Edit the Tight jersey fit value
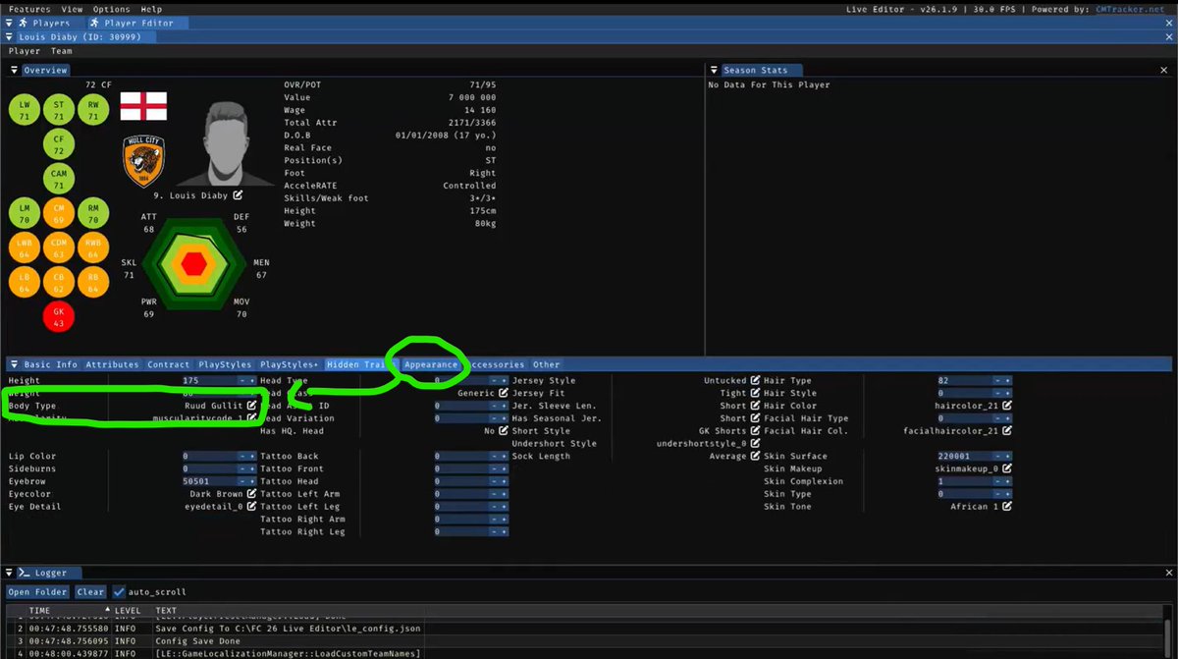Viewport: 1178px width, 659px height. click(x=755, y=393)
